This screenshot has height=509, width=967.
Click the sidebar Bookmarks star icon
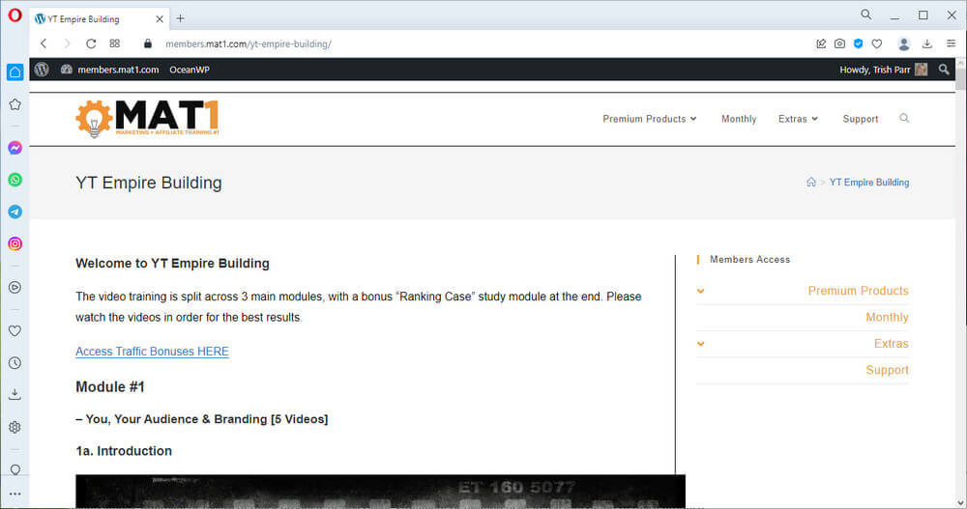click(x=15, y=104)
